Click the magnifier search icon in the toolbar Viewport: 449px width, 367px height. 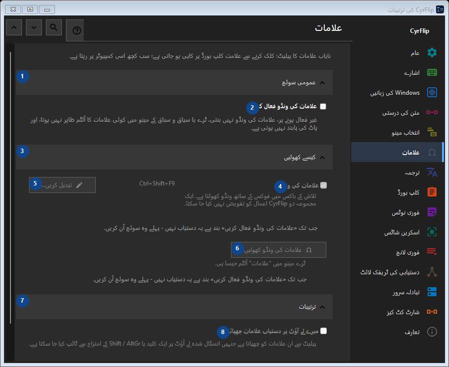[x=53, y=27]
